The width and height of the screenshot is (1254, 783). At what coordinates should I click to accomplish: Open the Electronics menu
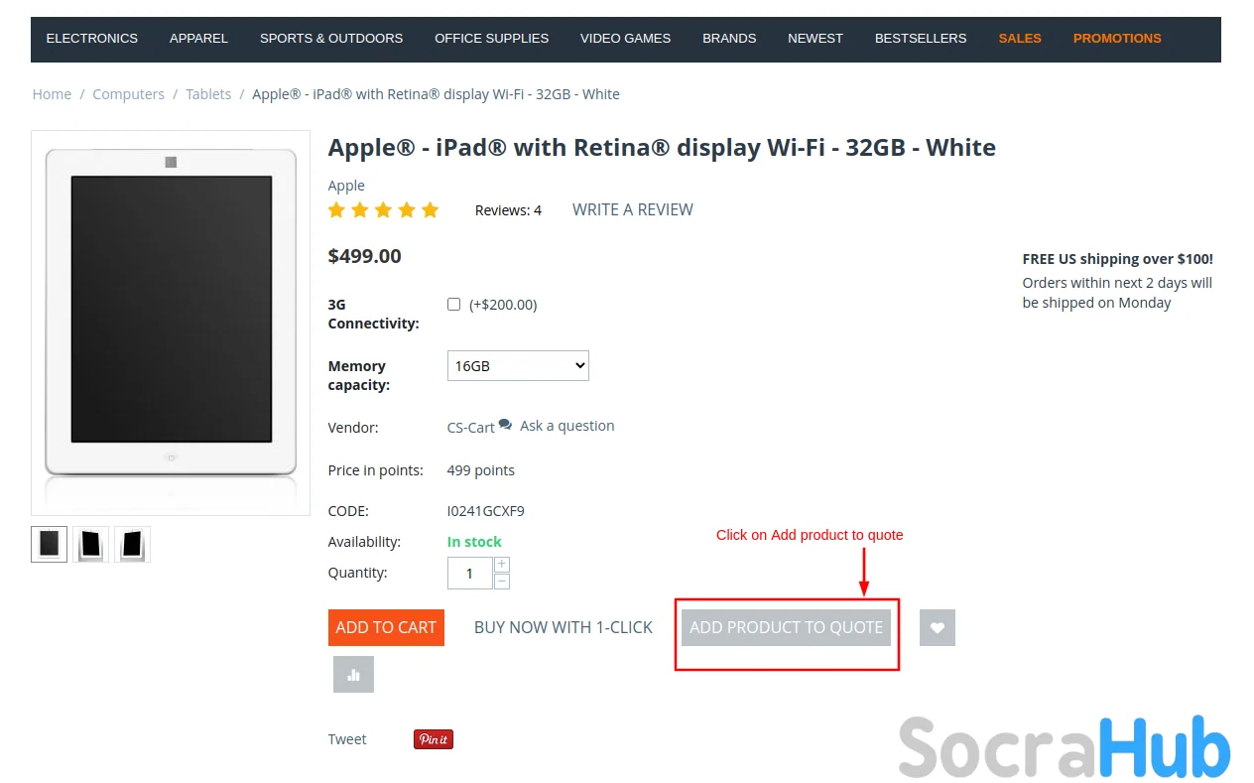(92, 39)
